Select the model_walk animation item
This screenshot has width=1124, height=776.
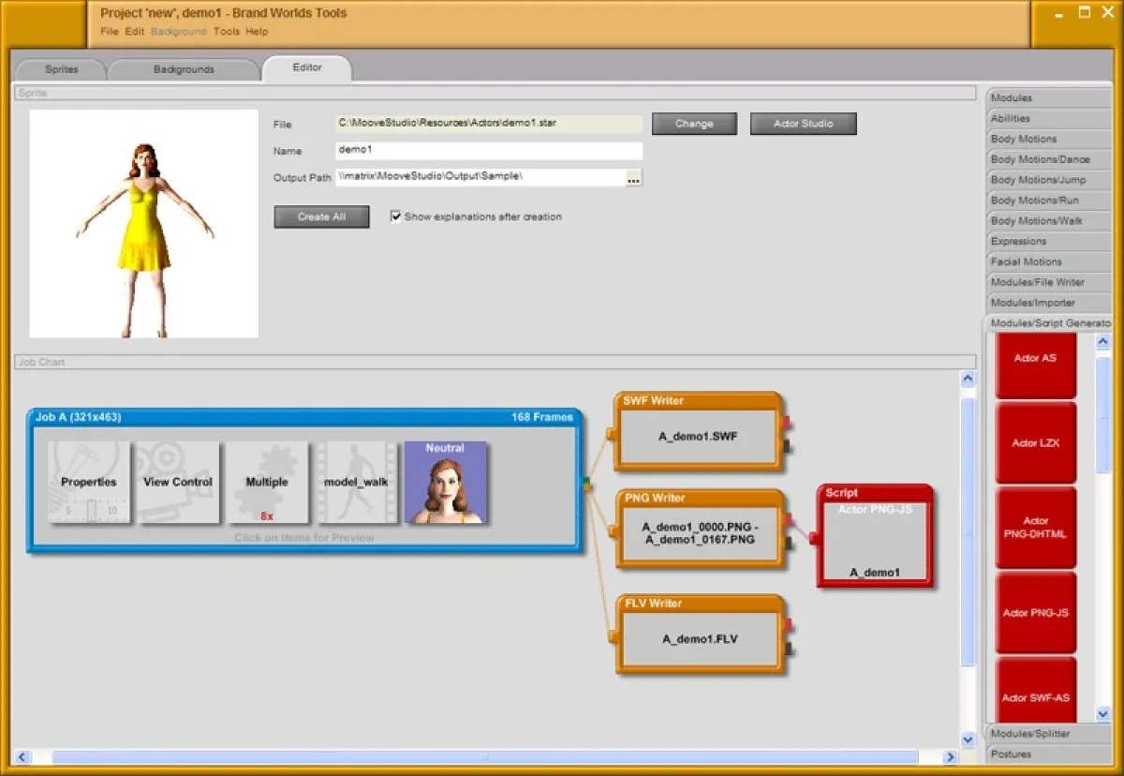(357, 482)
